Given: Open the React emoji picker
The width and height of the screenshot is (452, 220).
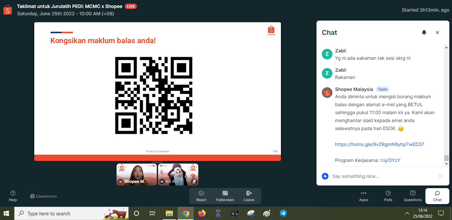Looking at the screenshot, I should pyautogui.click(x=201, y=196).
